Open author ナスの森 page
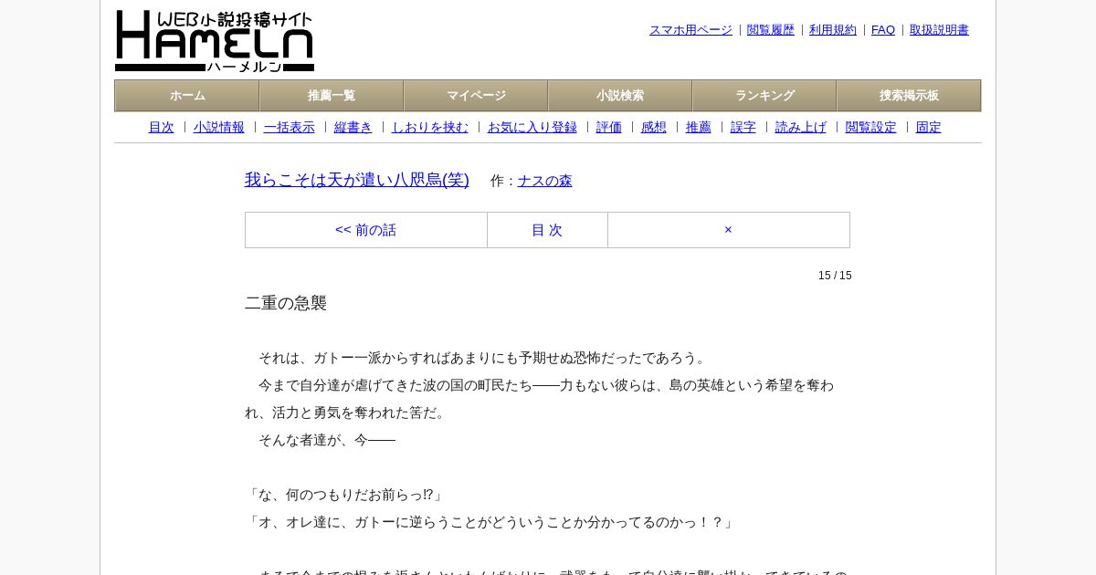The image size is (1096, 575). tap(545, 181)
